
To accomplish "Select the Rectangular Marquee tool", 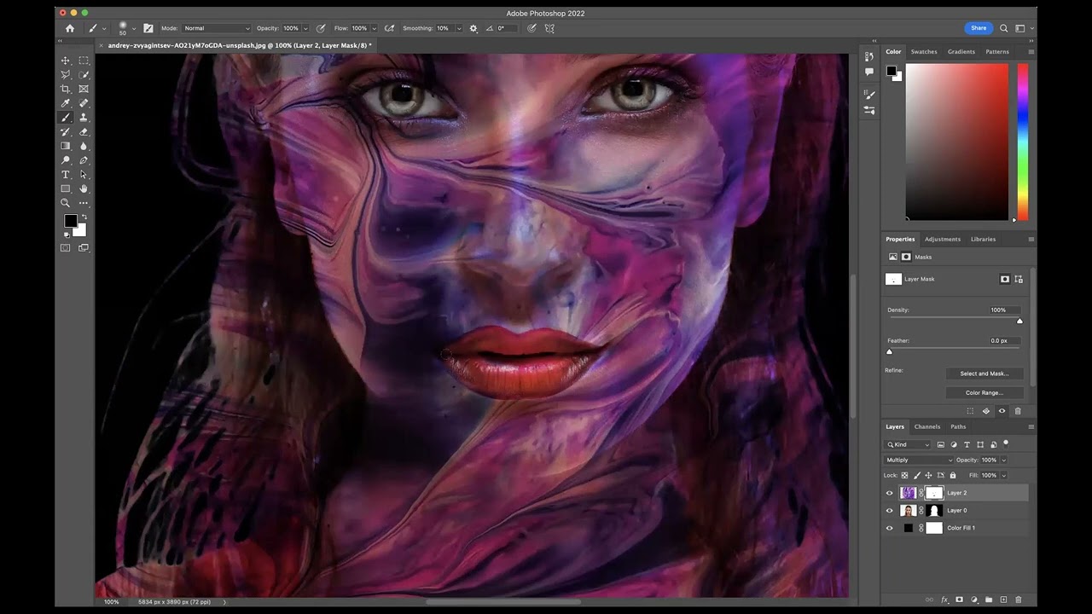I will pyautogui.click(x=84, y=61).
